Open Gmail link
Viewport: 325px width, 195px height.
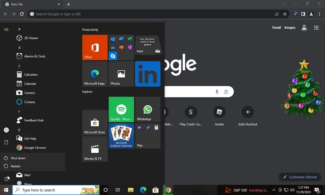click(277, 27)
